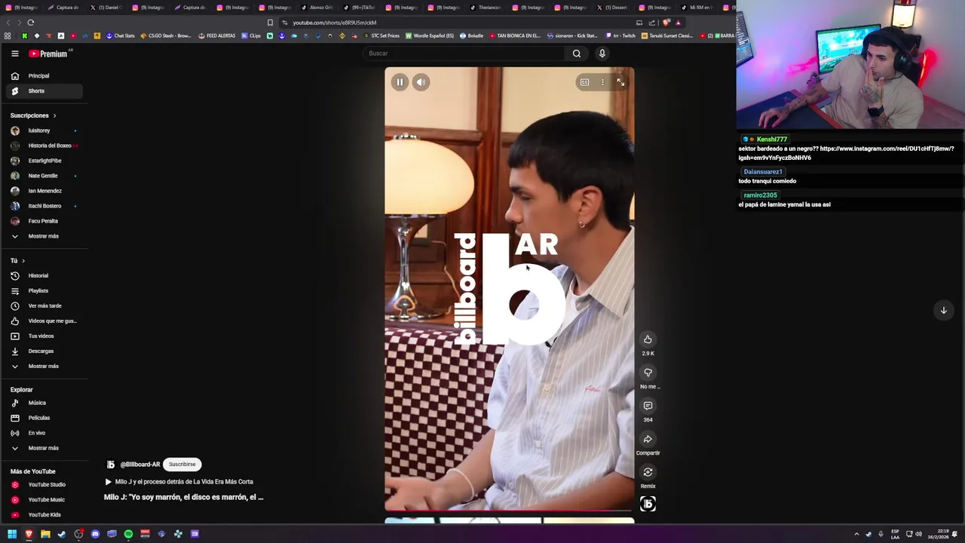This screenshot has width=965, height=543.
Task: Open Historial in sidebar
Action: pyautogui.click(x=44, y=276)
